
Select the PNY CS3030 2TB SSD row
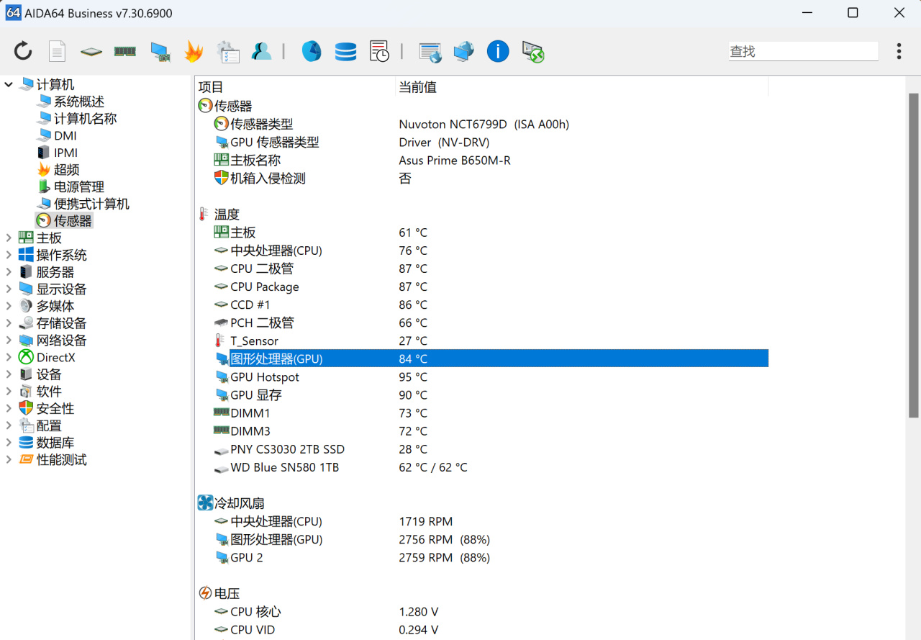(x=482, y=449)
